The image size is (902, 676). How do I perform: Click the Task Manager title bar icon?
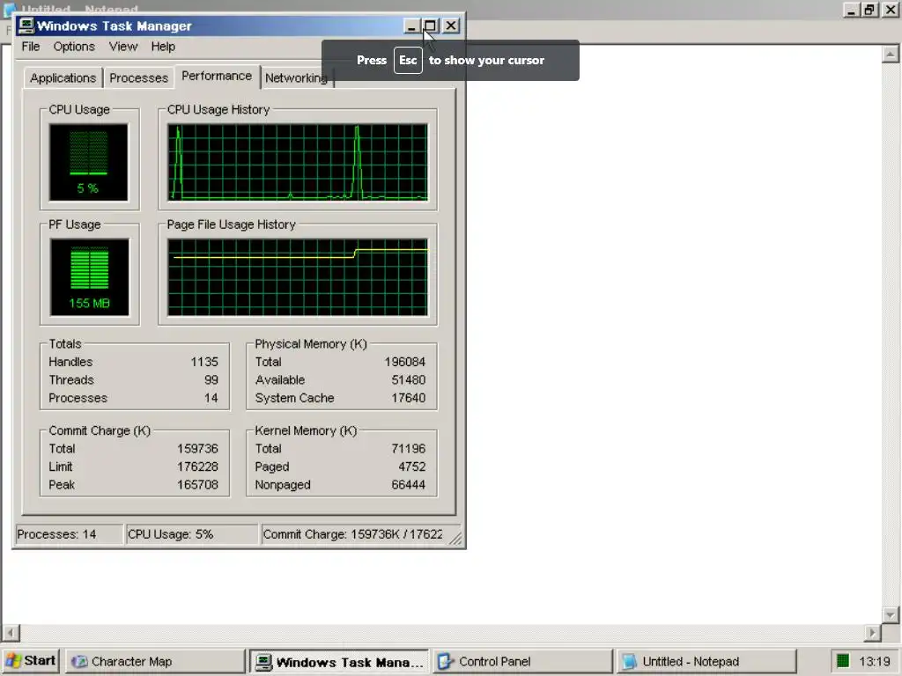[26, 26]
